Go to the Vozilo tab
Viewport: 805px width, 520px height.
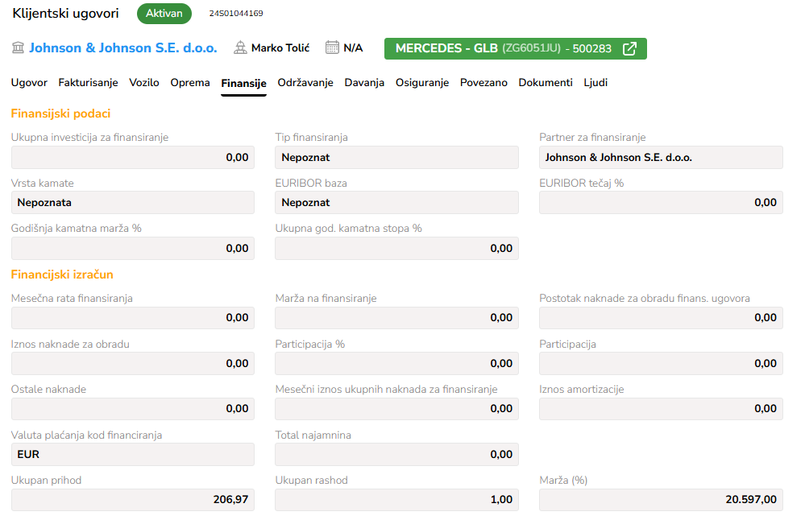[144, 83]
